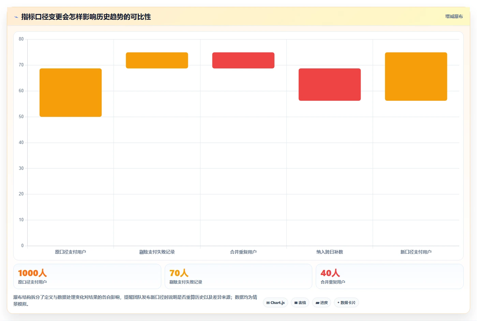Click the x-axis label 新口径支付用户
This screenshot has height=321, width=477.
click(416, 252)
